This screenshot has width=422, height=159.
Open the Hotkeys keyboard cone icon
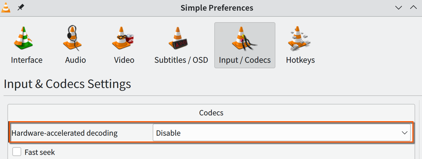coord(300,38)
